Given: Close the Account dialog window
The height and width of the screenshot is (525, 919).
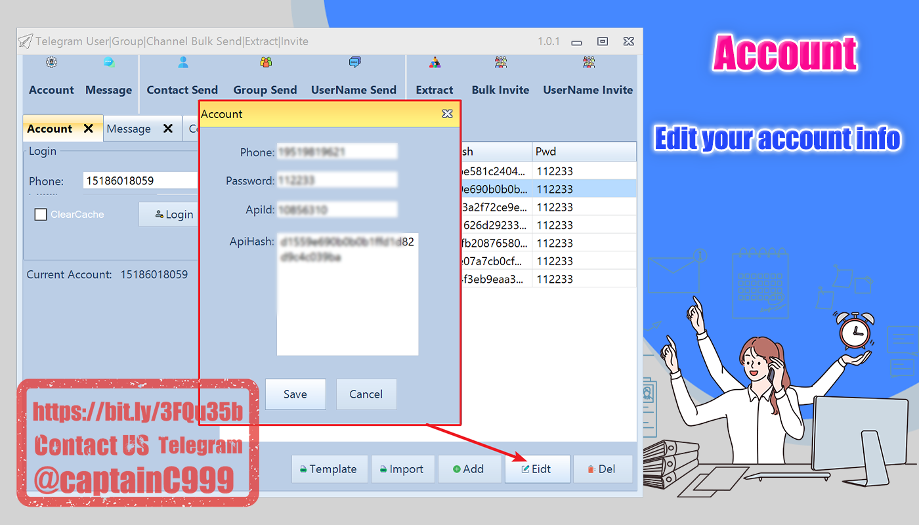Looking at the screenshot, I should point(447,114).
